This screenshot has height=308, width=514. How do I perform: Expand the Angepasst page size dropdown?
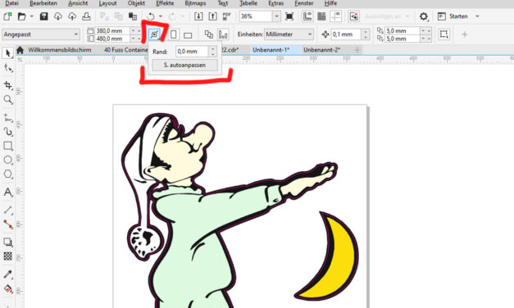(41, 34)
